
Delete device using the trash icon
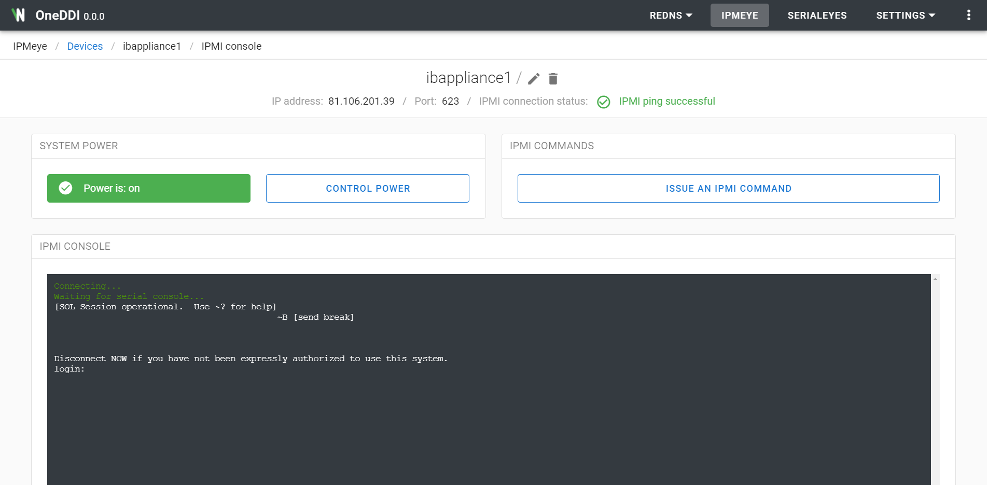(x=553, y=79)
